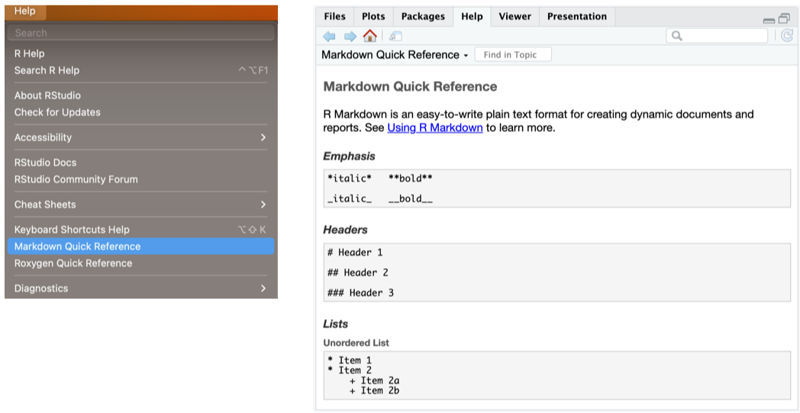Click the Emphasis section heading
The height and width of the screenshot is (413, 800).
pos(349,156)
